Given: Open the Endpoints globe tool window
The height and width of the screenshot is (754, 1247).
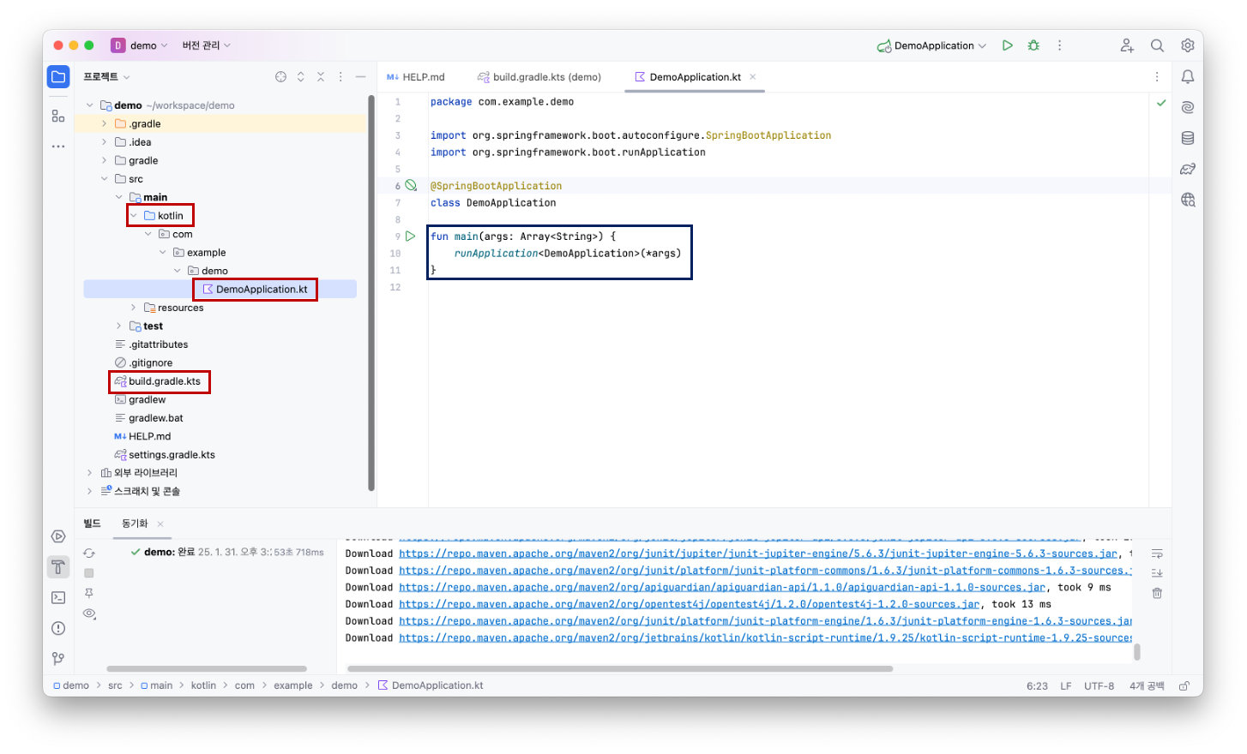Looking at the screenshot, I should pyautogui.click(x=1188, y=200).
